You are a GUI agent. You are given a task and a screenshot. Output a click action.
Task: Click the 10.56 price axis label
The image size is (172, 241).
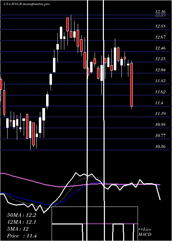tap(160, 146)
